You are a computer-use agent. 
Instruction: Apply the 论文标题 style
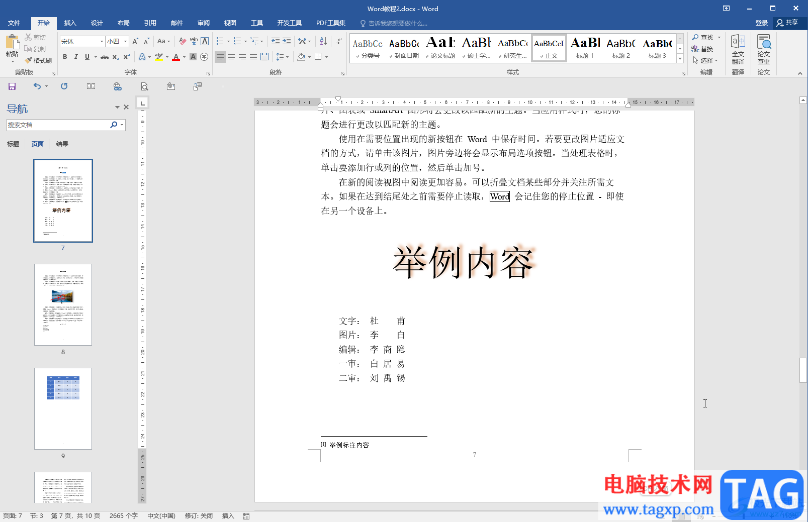[x=440, y=48]
